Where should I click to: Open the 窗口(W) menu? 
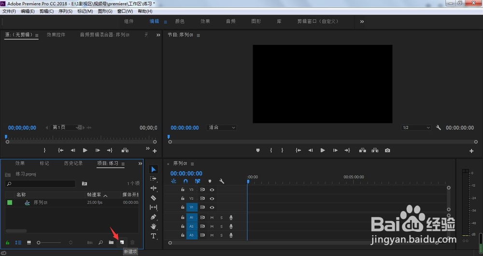(x=125, y=11)
